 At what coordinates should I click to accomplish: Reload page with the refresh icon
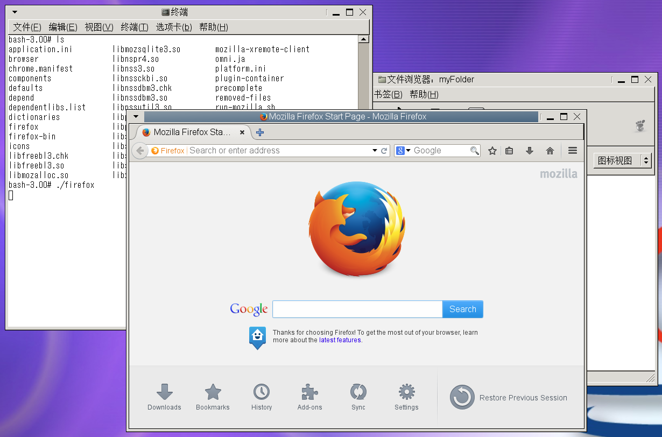click(384, 151)
